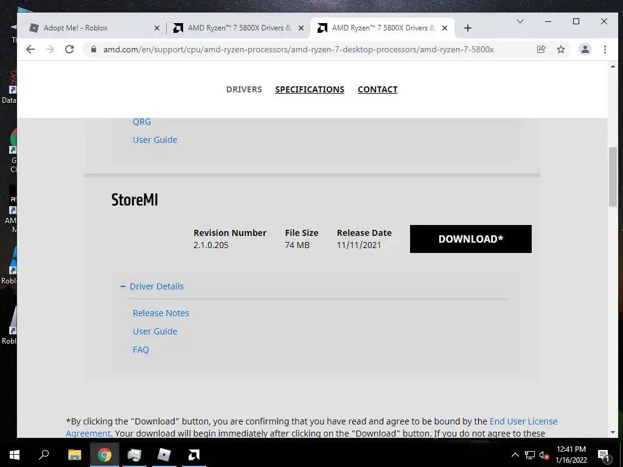Open the monitor app taskbar icon
Image resolution: width=623 pixels, height=467 pixels.
click(x=134, y=455)
